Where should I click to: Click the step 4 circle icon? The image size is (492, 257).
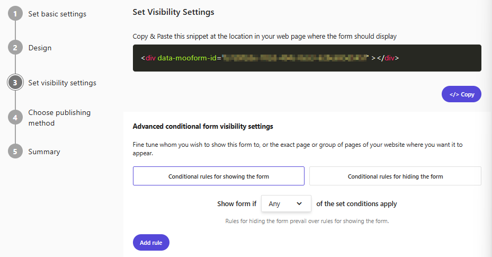coord(15,118)
